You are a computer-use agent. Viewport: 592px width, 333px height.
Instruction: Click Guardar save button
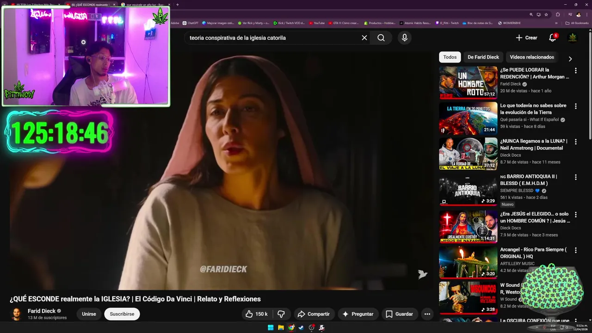(400, 314)
